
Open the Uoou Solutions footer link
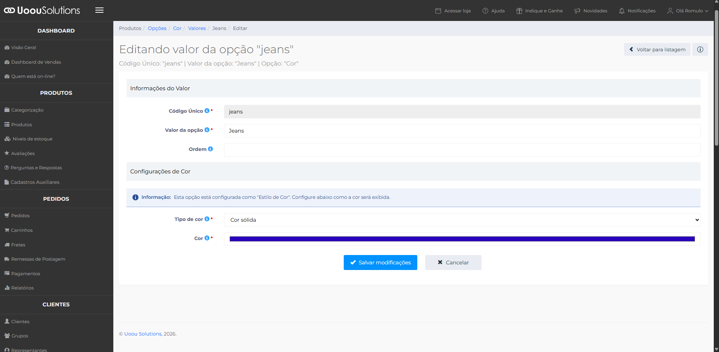143,334
